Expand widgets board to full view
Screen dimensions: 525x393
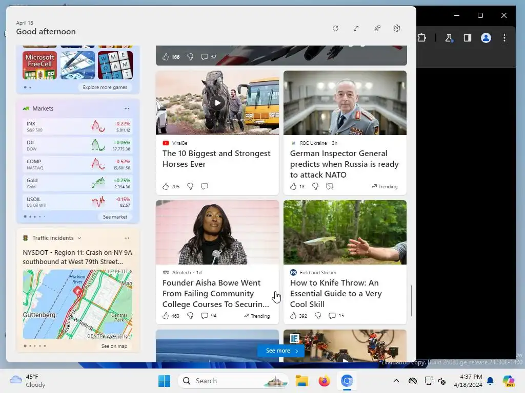356,29
